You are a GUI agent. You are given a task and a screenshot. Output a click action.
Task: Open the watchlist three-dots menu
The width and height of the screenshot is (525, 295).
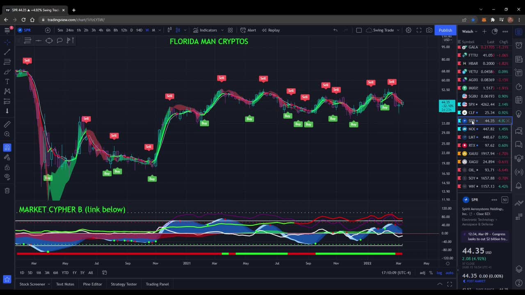point(505,31)
